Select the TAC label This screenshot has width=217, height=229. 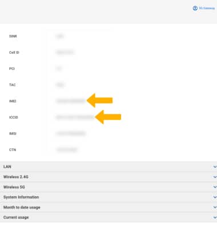coord(13,85)
